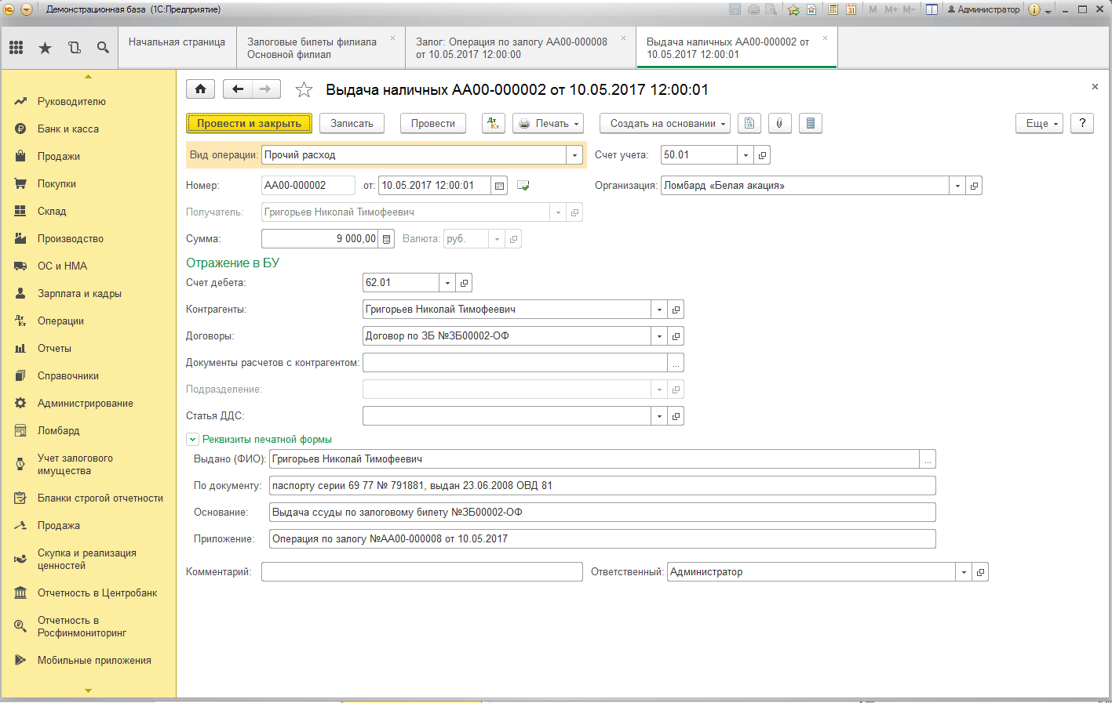Open help with question mark button

[1082, 124]
